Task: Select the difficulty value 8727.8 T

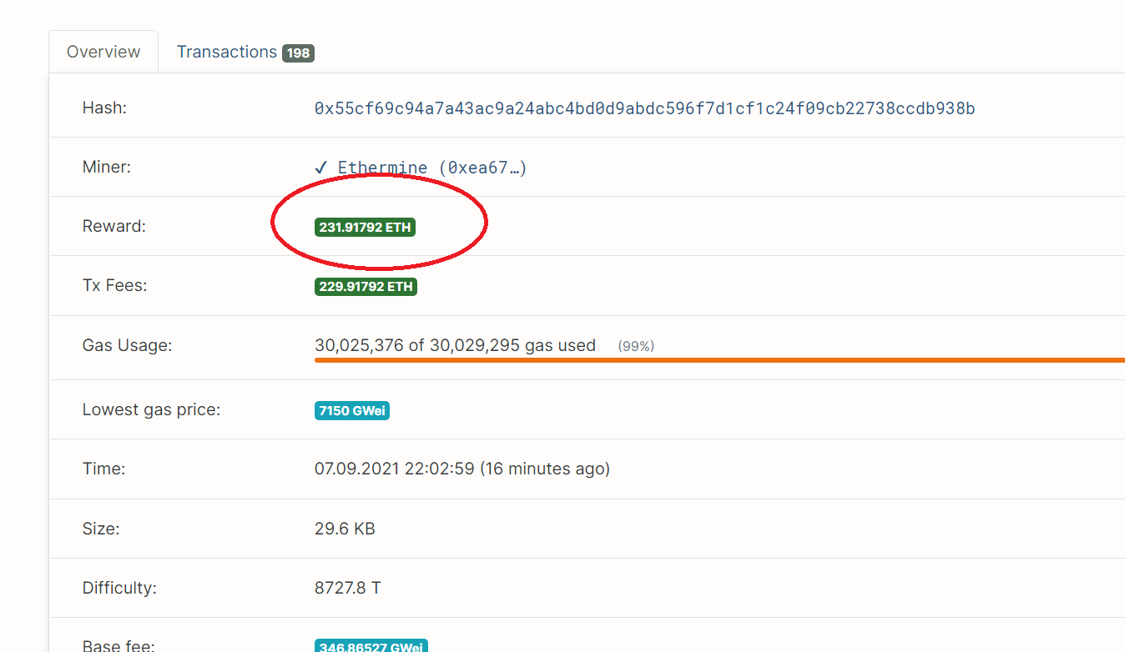Action: pos(347,588)
